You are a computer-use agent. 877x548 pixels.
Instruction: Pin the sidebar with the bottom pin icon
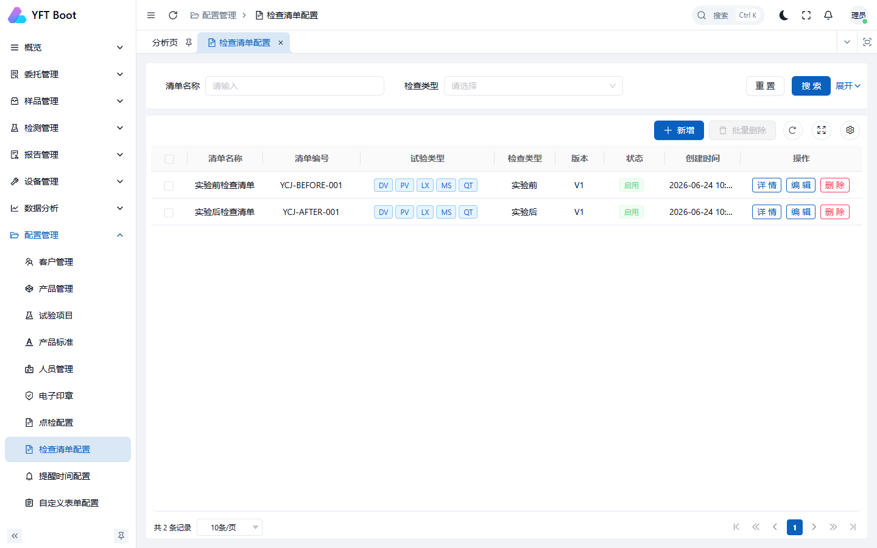(x=121, y=536)
